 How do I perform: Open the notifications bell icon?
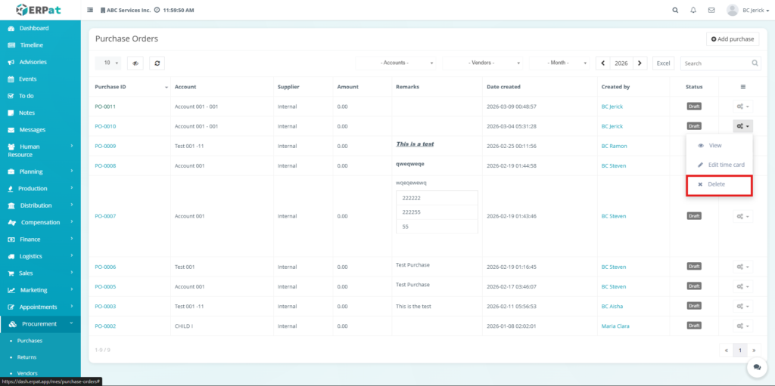(x=693, y=11)
